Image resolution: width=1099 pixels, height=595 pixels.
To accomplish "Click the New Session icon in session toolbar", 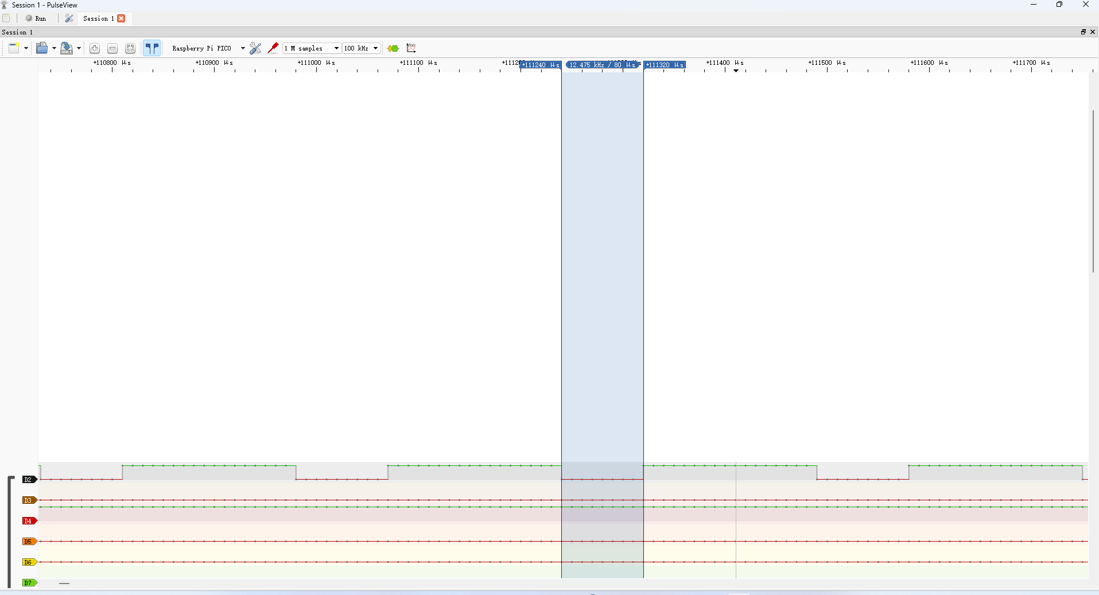I will 14,48.
